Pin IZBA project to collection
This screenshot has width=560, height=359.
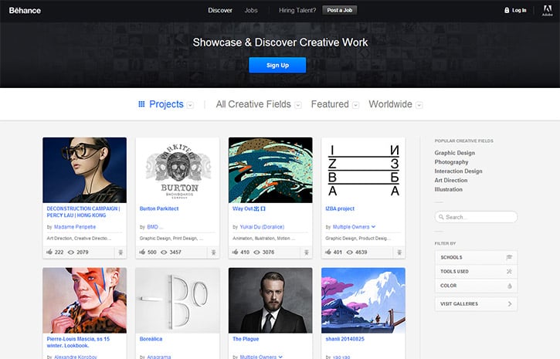point(399,252)
